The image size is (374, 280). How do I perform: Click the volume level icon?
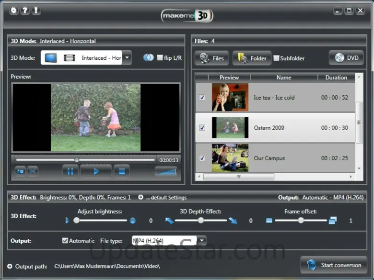coord(166,171)
